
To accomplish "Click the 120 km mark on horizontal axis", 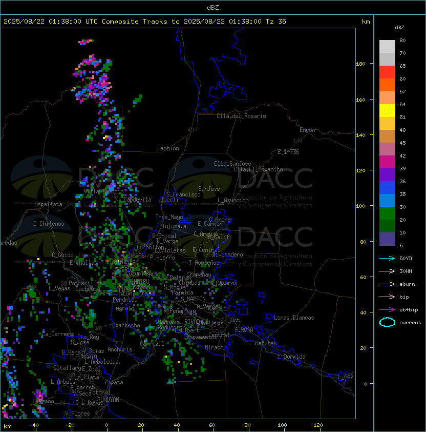I will point(318,425).
